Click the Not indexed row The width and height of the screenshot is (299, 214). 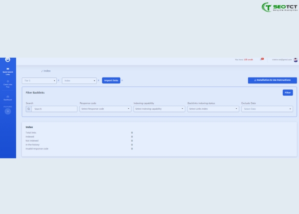point(79,141)
